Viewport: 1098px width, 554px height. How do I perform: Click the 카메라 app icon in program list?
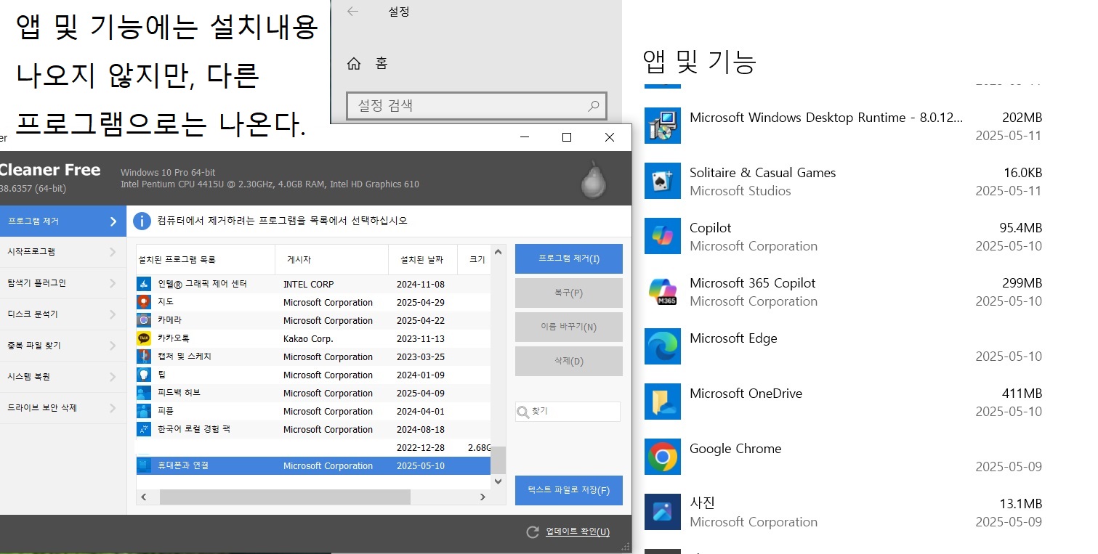coord(143,320)
